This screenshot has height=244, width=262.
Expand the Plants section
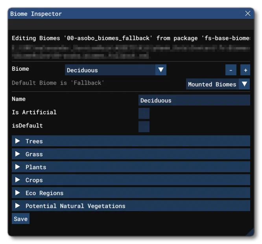[131, 167]
